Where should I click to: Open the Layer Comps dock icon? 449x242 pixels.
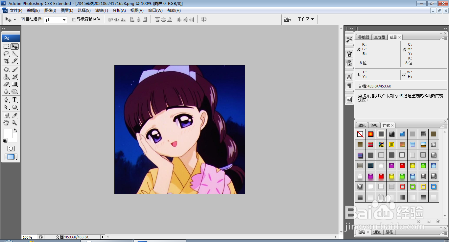point(349,100)
